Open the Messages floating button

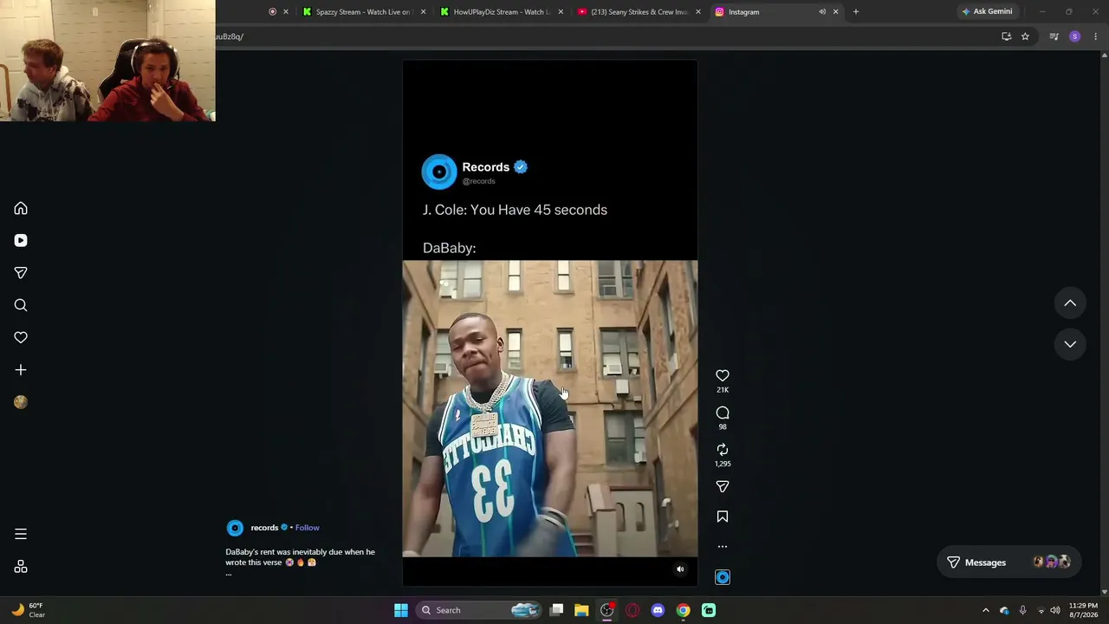pyautogui.click(x=1008, y=562)
